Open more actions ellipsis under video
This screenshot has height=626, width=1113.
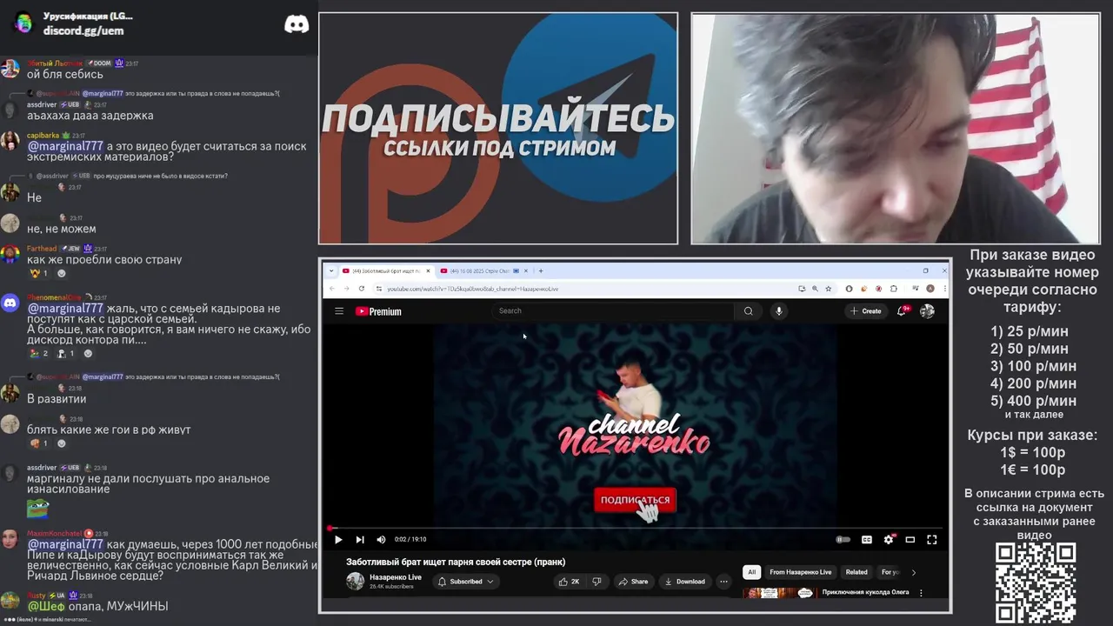723,582
